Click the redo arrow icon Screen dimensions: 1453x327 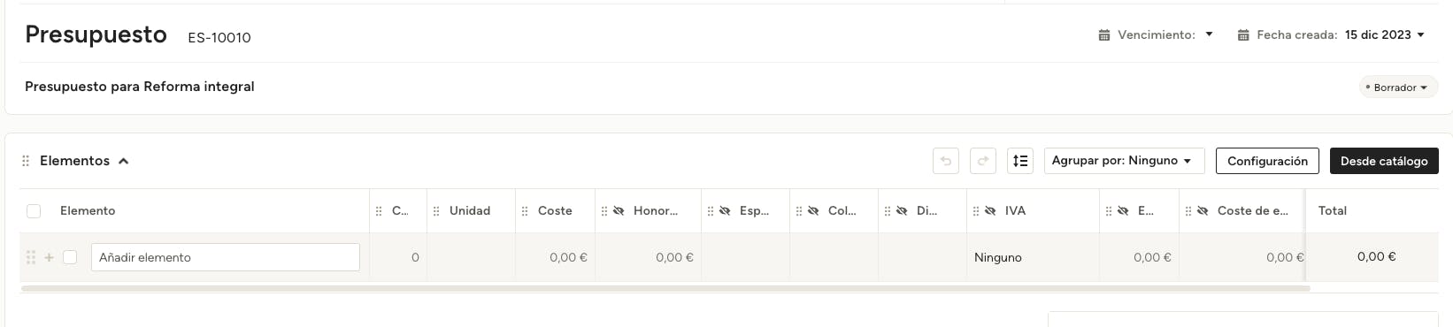coord(982,161)
